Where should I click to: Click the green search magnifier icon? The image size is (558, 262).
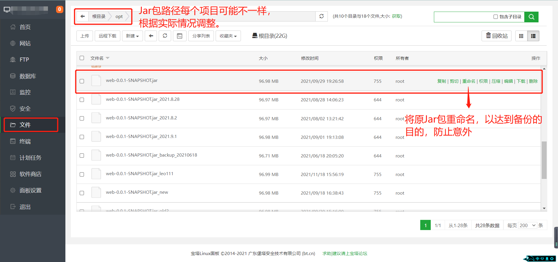tap(531, 17)
